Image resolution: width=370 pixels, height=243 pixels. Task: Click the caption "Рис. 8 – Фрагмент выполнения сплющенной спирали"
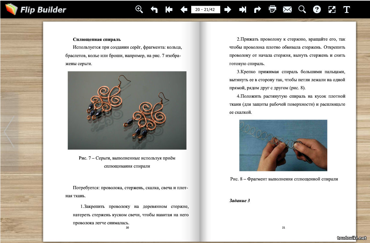284,179
